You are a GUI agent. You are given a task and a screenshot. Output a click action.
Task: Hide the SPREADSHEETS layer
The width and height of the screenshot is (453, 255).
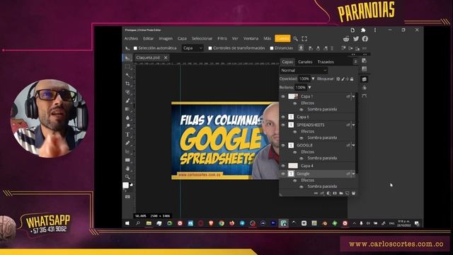click(283, 125)
